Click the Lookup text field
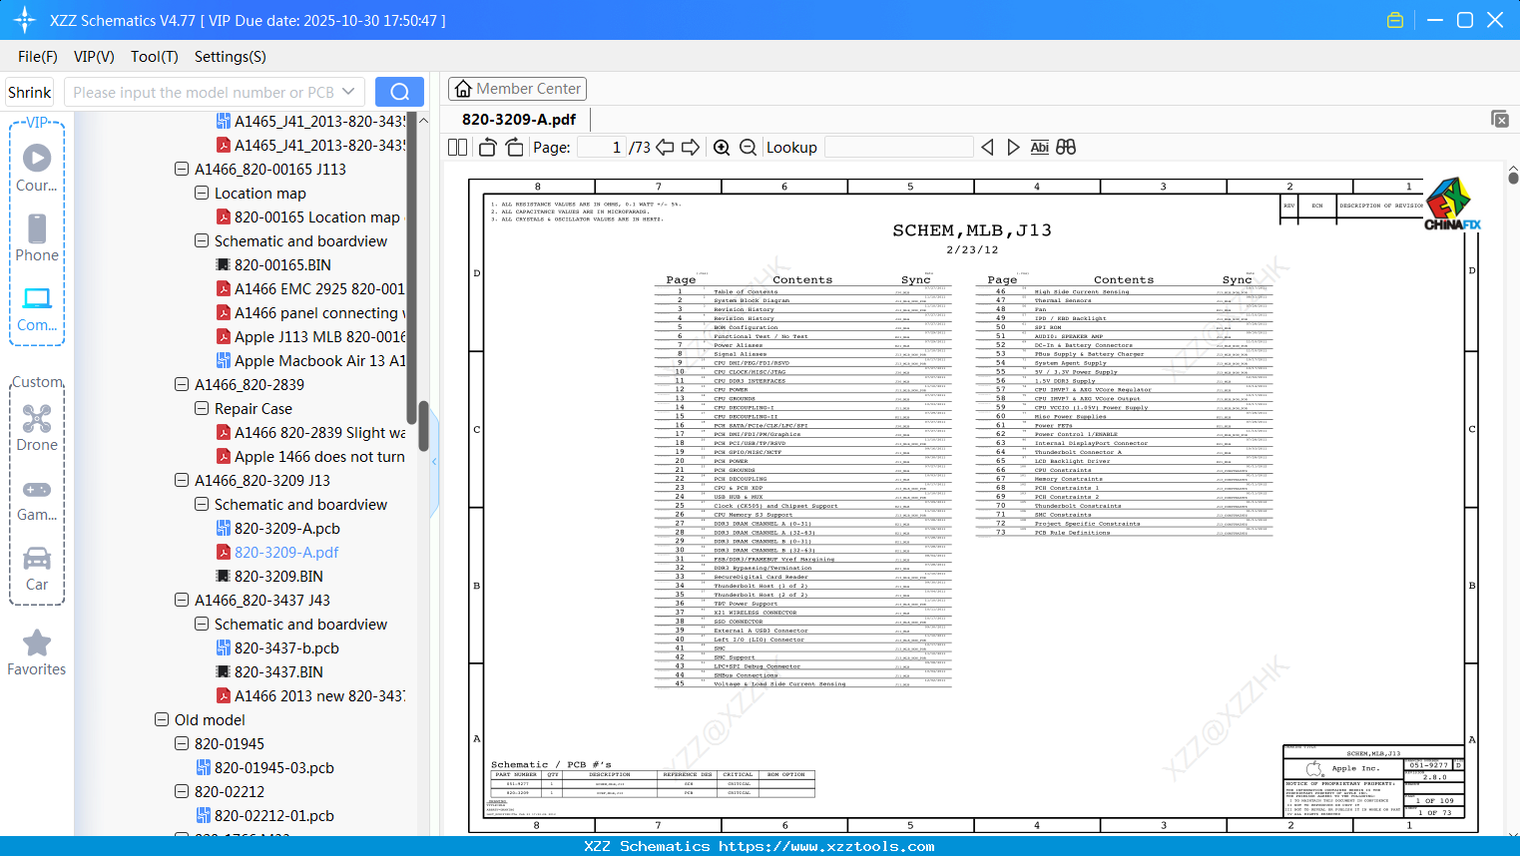The image size is (1520, 856). pos(898,147)
